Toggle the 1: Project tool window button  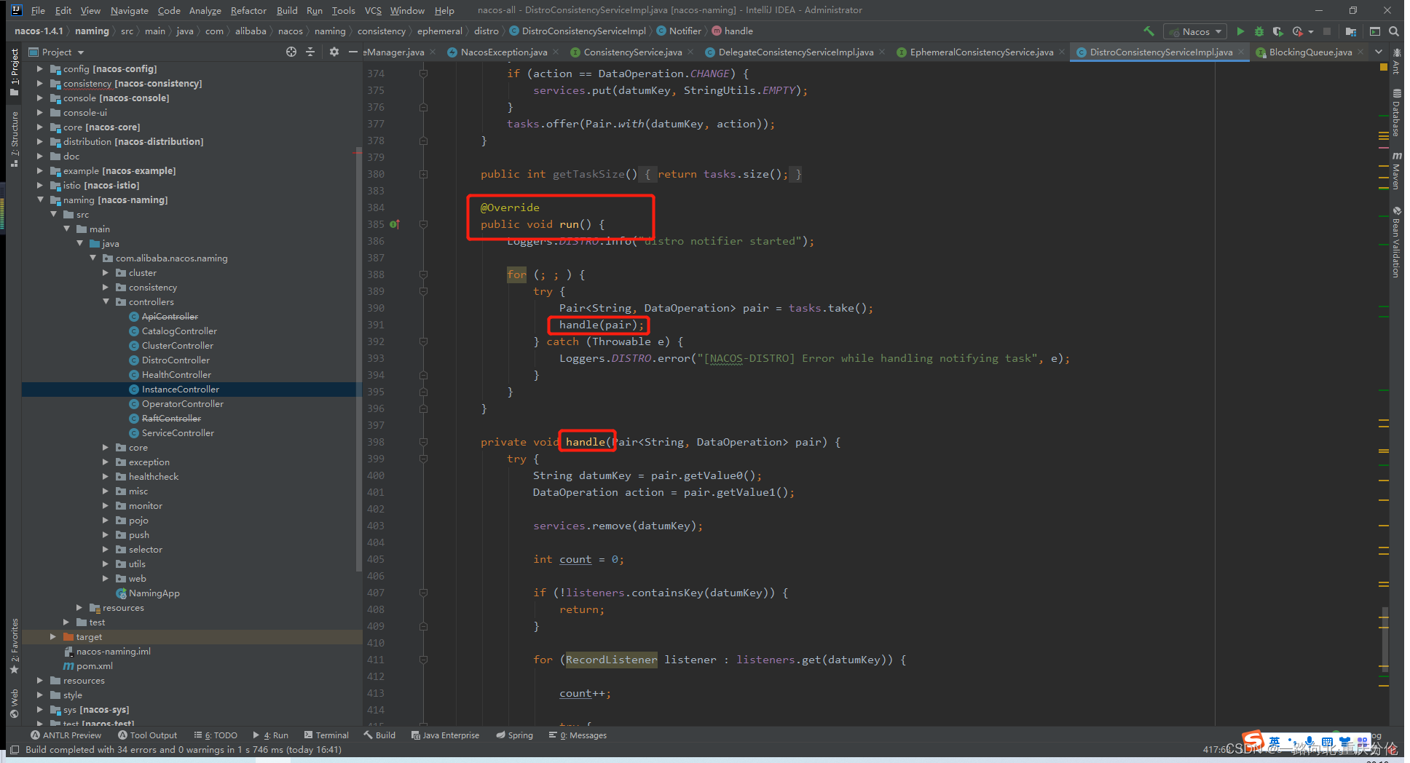(x=14, y=71)
